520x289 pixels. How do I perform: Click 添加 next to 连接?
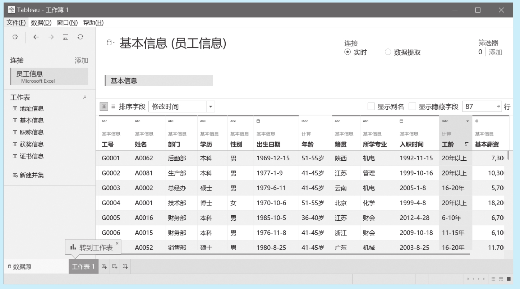(81, 60)
